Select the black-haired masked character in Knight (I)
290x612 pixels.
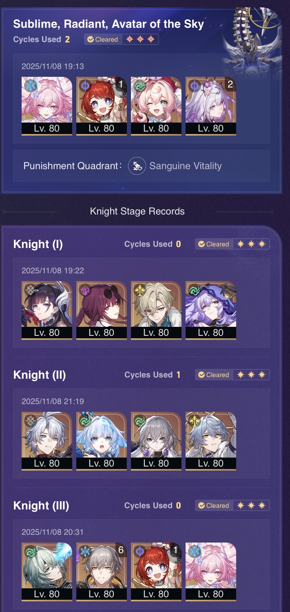(47, 310)
